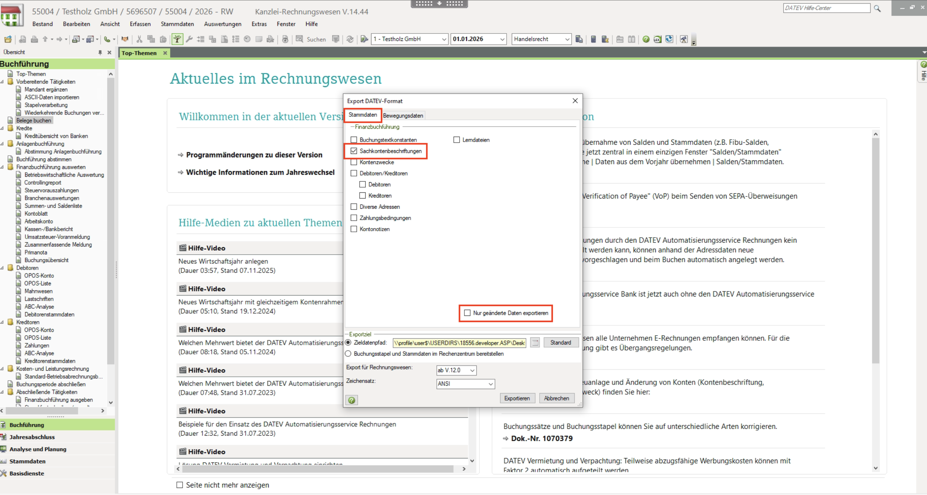The width and height of the screenshot is (927, 495).
Task: Check the Debitoren/Kreditoren checkbox
Action: [354, 173]
